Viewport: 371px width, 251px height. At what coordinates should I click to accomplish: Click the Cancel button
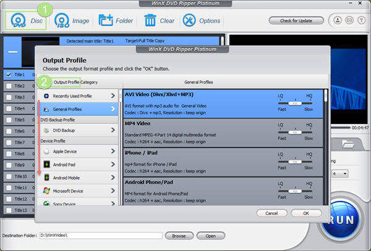(271, 213)
